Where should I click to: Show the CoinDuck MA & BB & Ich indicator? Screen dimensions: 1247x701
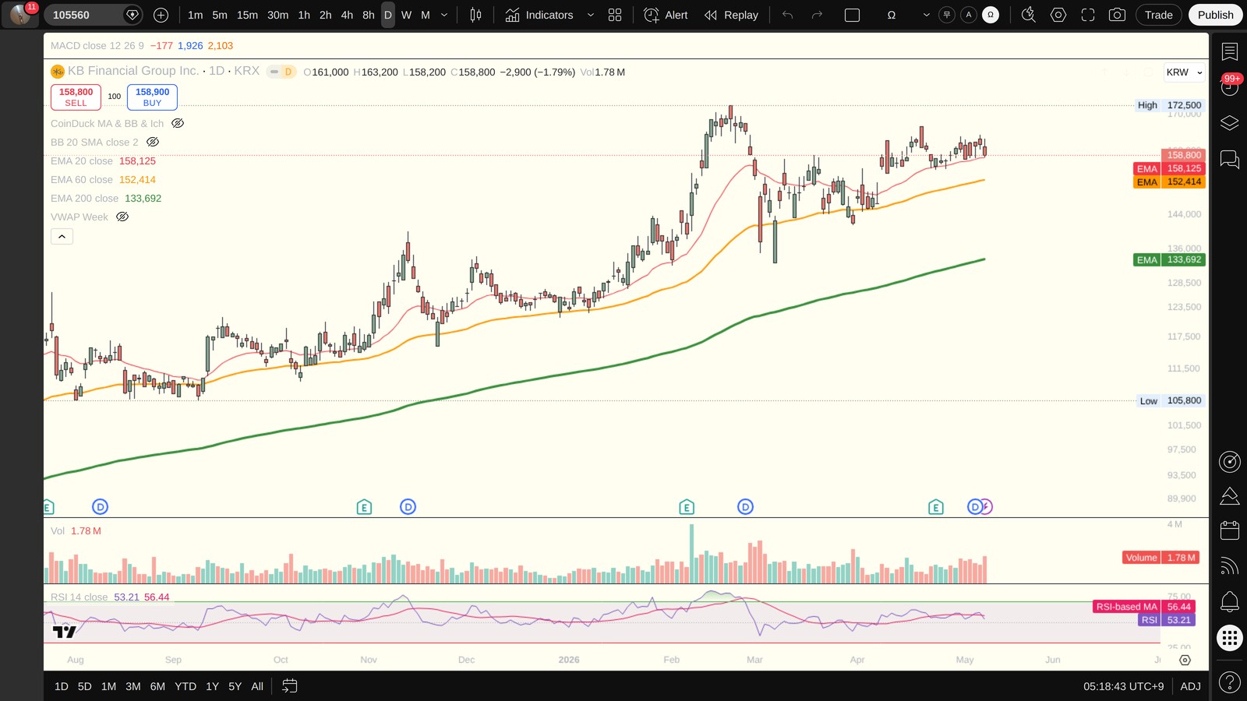pyautogui.click(x=178, y=123)
